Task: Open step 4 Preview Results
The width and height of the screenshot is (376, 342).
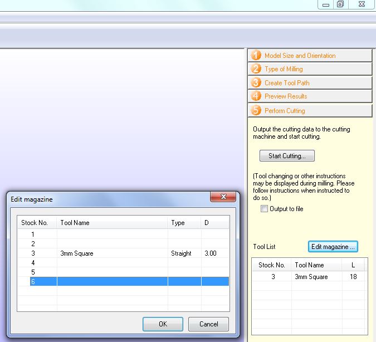Action: [x=310, y=96]
